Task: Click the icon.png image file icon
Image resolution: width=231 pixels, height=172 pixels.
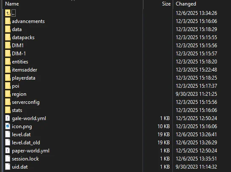Action: tap(8, 126)
